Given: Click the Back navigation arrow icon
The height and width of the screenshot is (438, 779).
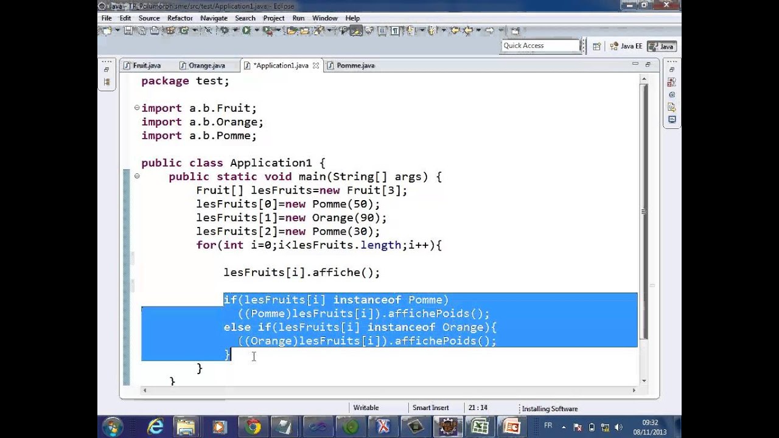Looking at the screenshot, I should point(468,30).
